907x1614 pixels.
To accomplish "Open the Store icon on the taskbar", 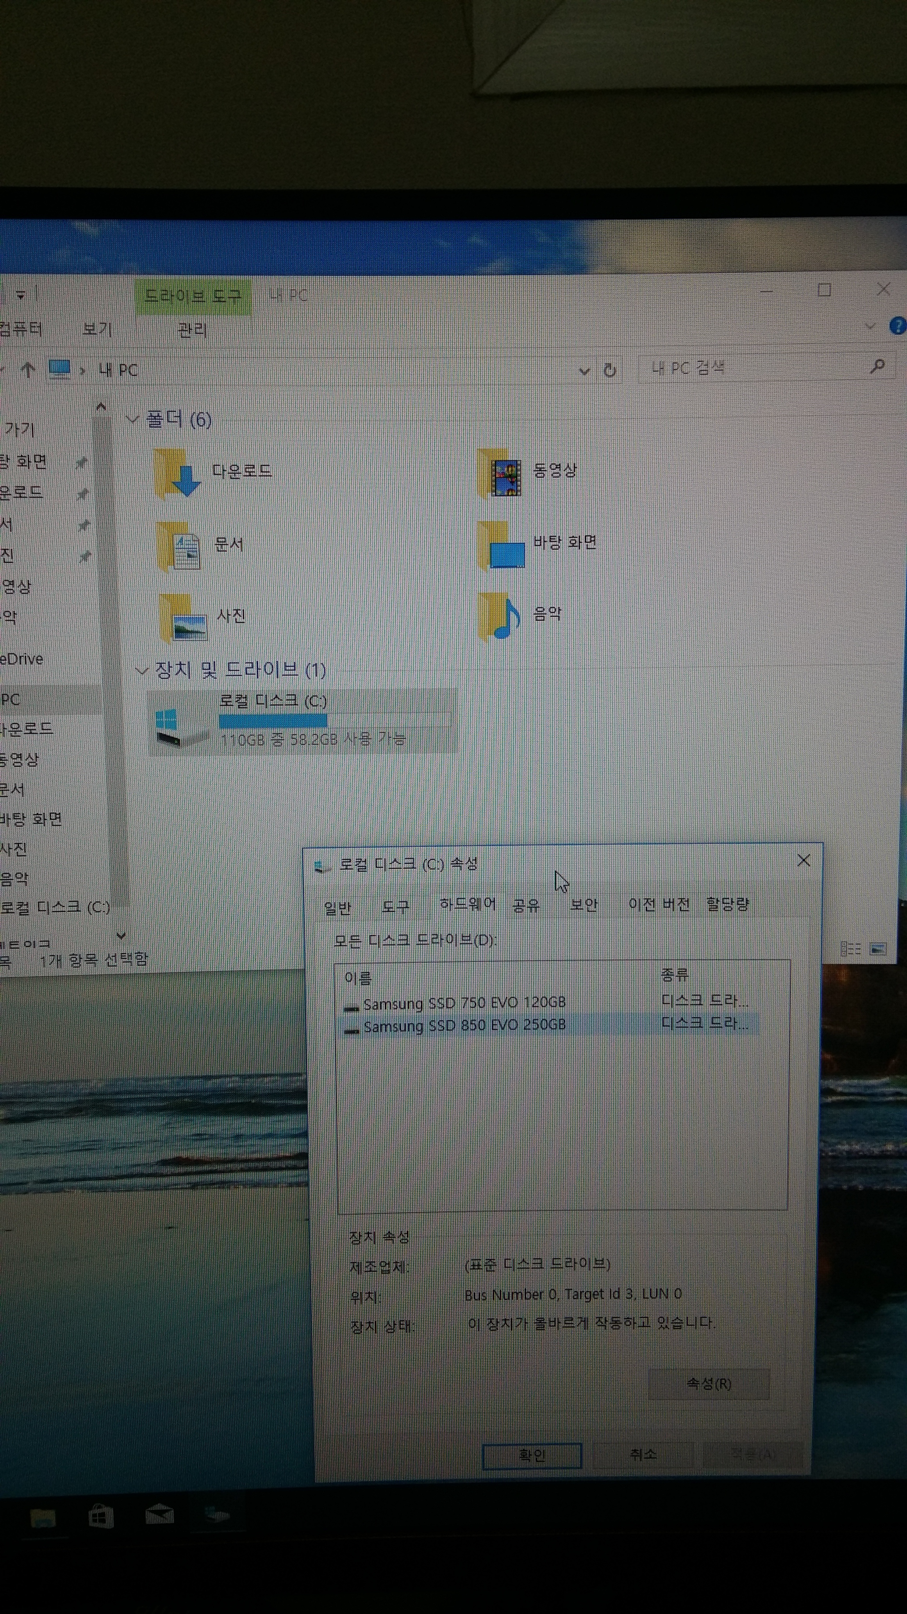I will (x=101, y=1517).
